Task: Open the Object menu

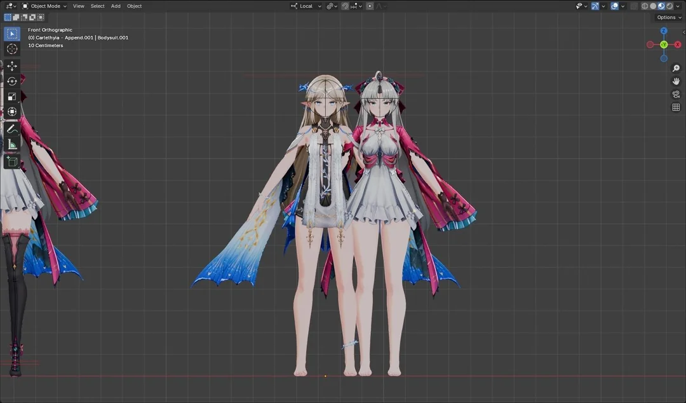Action: [x=134, y=6]
